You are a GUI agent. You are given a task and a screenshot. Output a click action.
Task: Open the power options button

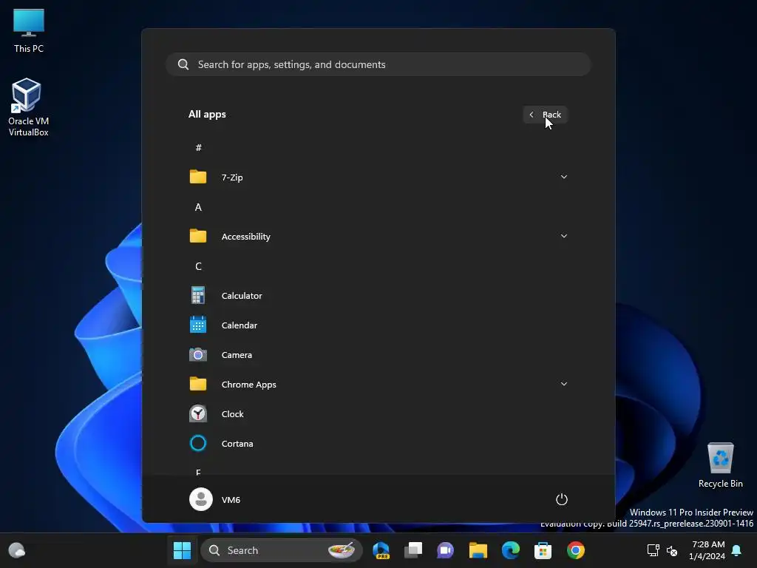click(562, 499)
